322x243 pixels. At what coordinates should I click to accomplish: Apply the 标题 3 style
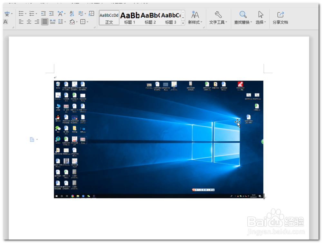coord(171,18)
